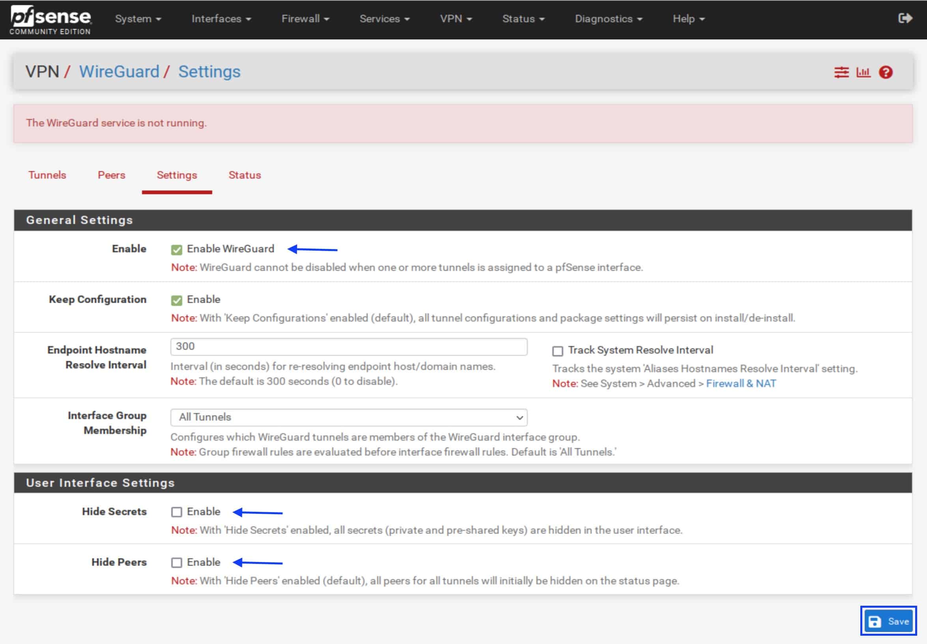Open the Services dropdown menu
Screen dimensions: 927x644
tap(385, 19)
